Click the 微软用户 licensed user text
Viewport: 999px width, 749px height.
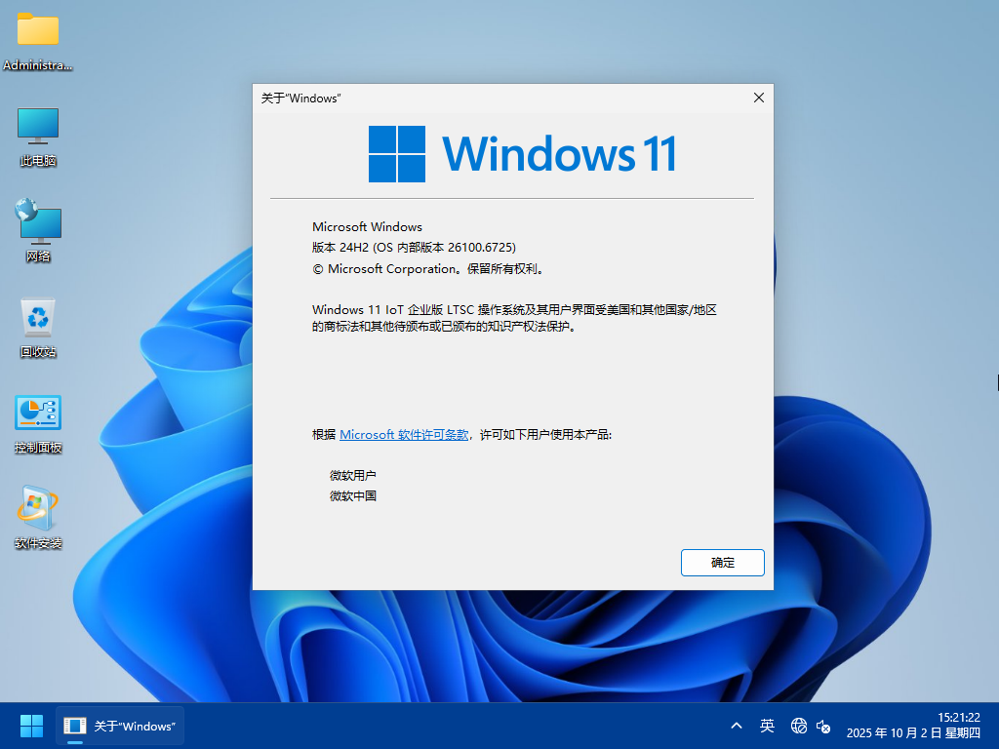pyautogui.click(x=353, y=475)
